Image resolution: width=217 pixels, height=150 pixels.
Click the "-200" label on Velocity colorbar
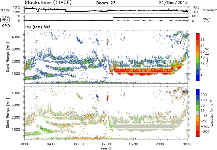[x=205, y=132]
